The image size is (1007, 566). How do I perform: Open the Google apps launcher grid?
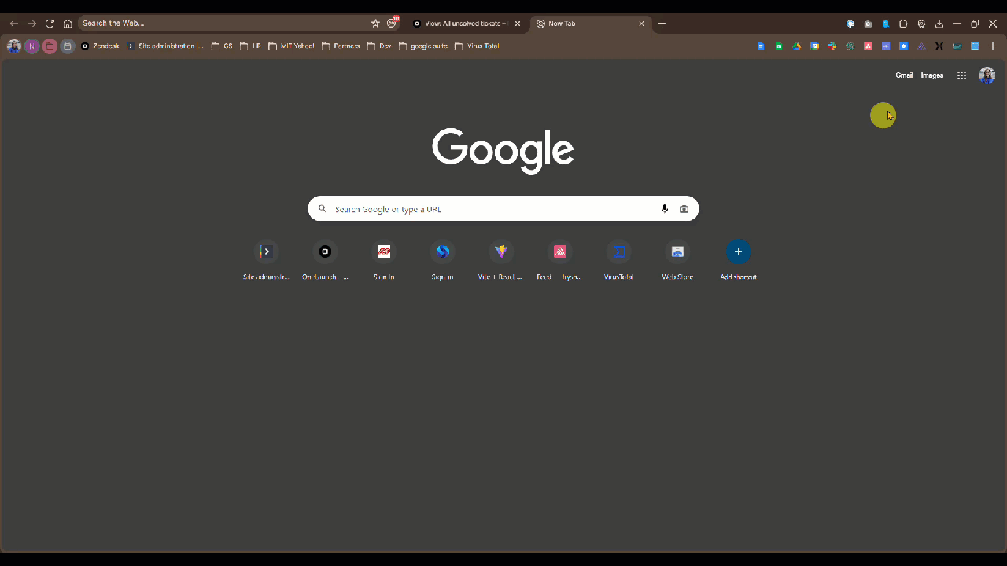pos(961,75)
